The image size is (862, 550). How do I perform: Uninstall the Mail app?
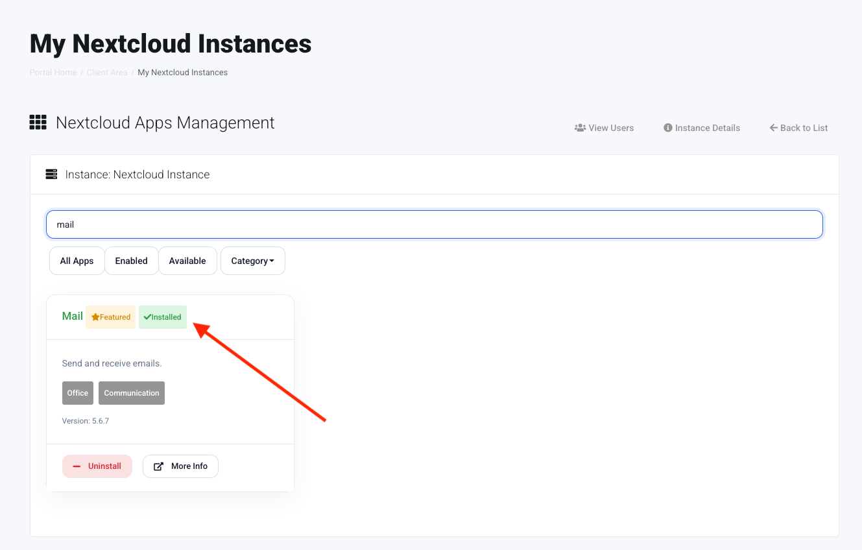click(x=97, y=466)
